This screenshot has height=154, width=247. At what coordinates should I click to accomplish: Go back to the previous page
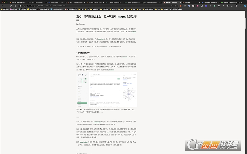[x=2, y=6]
